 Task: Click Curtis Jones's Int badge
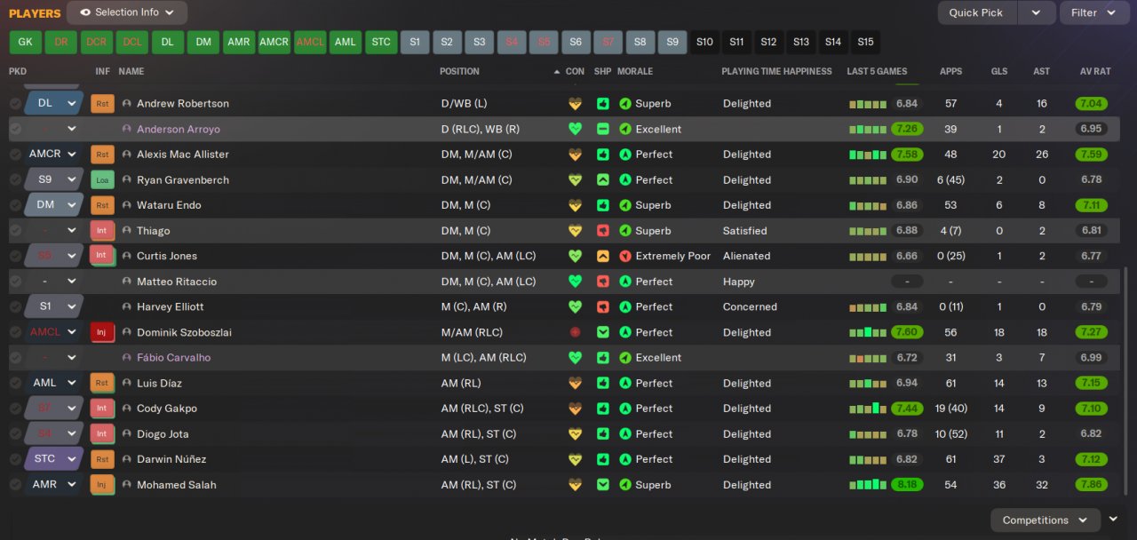[x=102, y=256]
